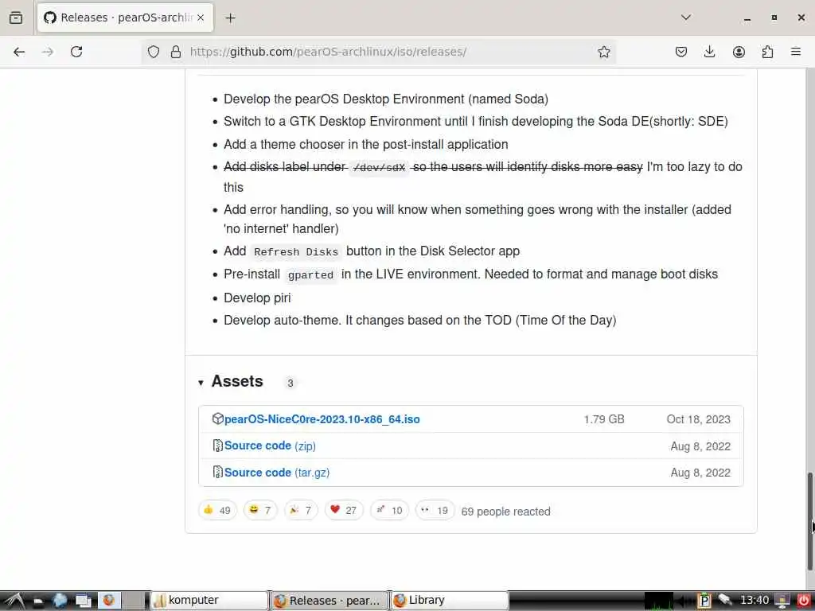Click the heart reaction 27

(x=344, y=510)
